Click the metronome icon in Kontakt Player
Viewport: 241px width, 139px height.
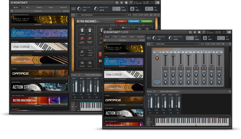tap(205, 38)
